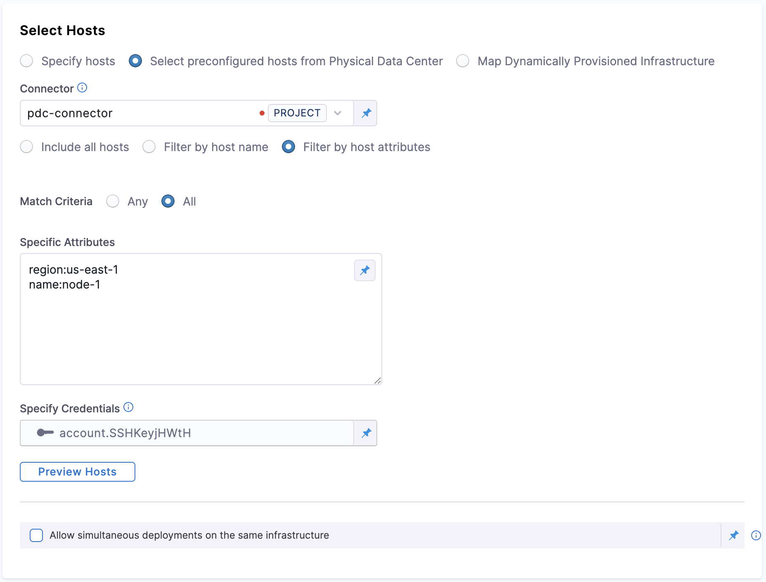The height and width of the screenshot is (582, 766).
Task: Click the key icon in credentials field
Action: (x=45, y=433)
